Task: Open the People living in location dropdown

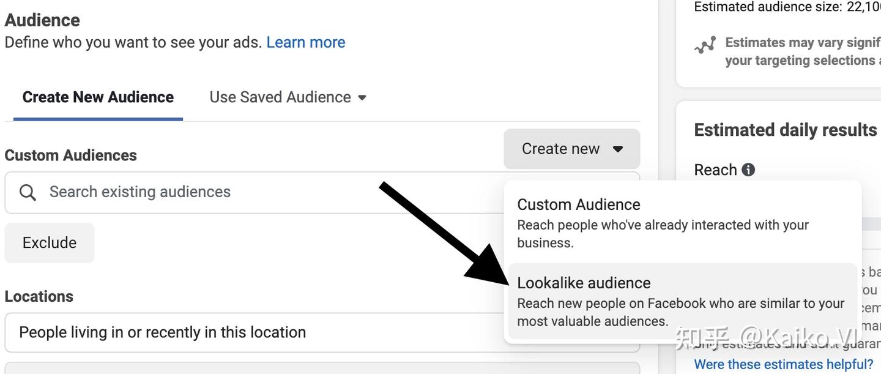Action: 257,332
